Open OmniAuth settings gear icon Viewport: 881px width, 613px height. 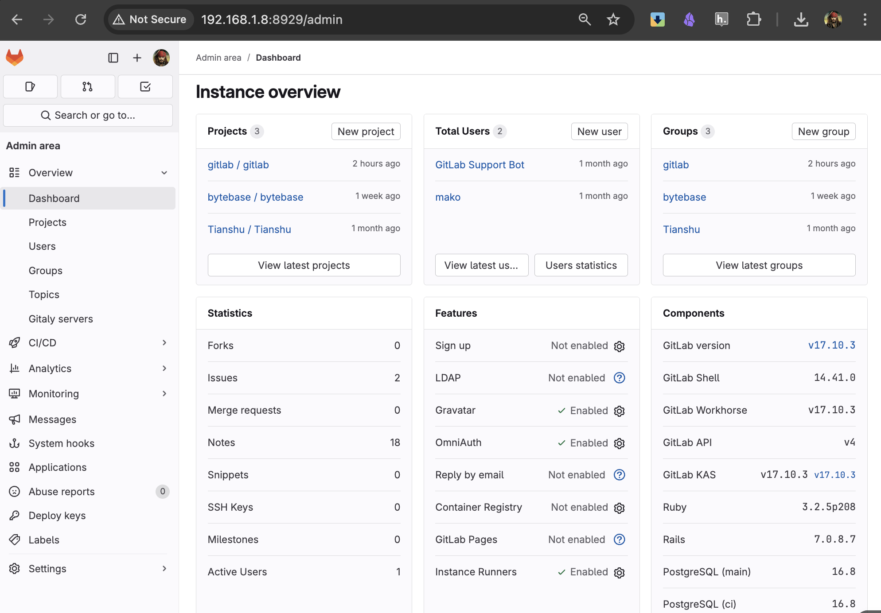click(620, 443)
